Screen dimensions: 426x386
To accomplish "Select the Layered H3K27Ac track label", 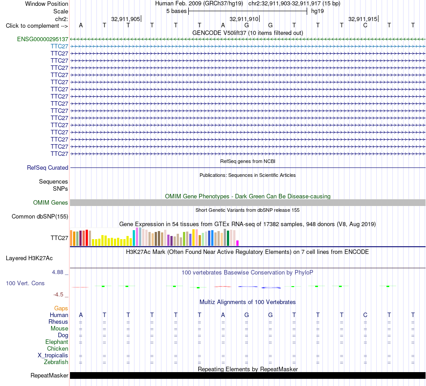I will coord(29,258).
